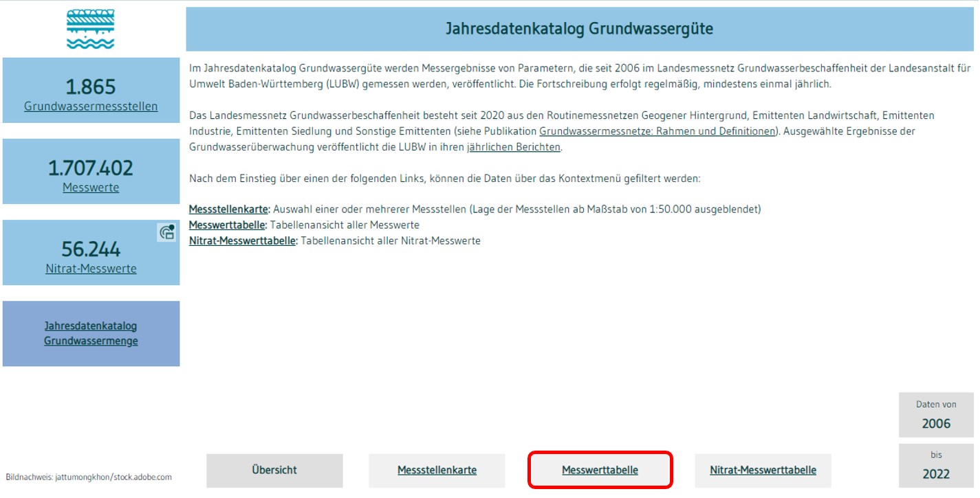Switch to the Messstellenkarte tab button
The width and height of the screenshot is (980, 498).
437,471
